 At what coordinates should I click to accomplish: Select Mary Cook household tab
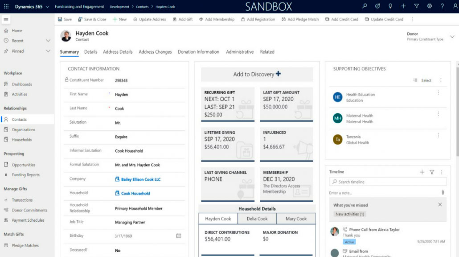click(x=296, y=219)
